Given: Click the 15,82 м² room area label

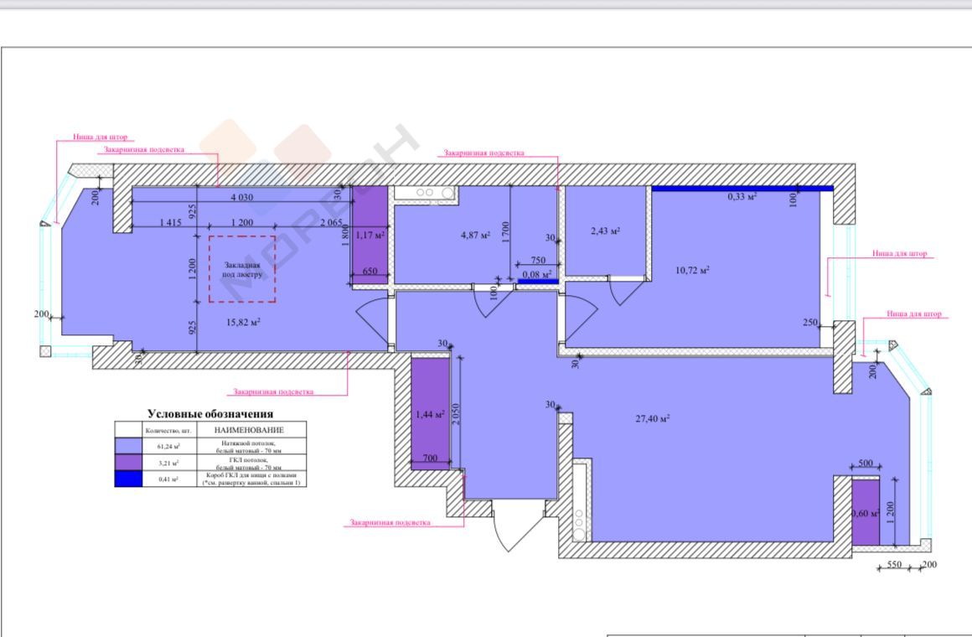Looking at the screenshot, I should pyautogui.click(x=243, y=322).
